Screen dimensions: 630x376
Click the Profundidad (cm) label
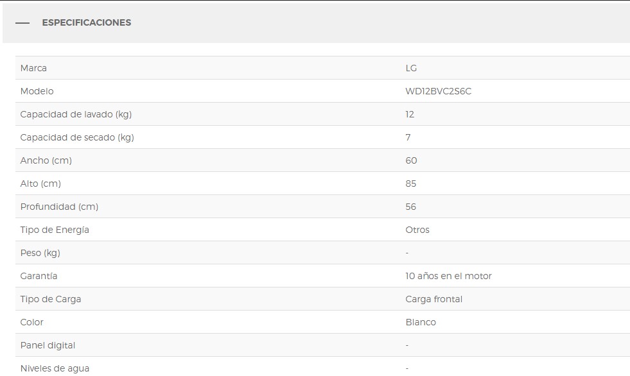click(59, 207)
